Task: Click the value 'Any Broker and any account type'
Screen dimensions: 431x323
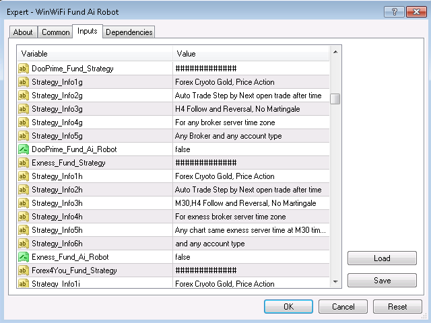Action: point(228,136)
